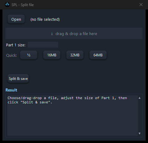Set quick size to 16MB

tap(52, 55)
